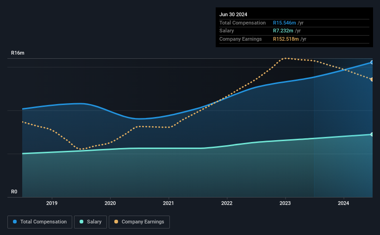The width and height of the screenshot is (380, 235).
Task: Select the 2020 x-axis label
Action: click(x=110, y=203)
